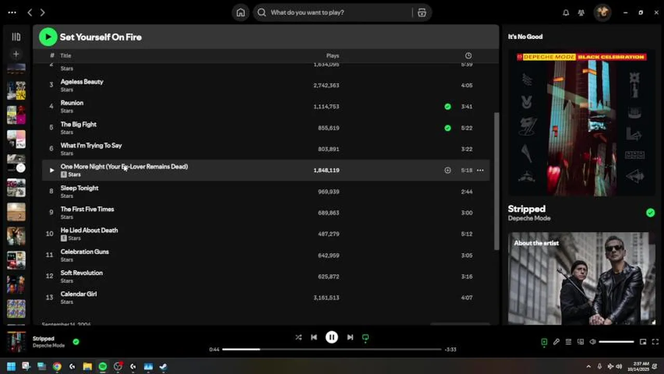This screenshot has width=664, height=374.
Task: Sort by duration clock icon header
Action: coord(468,56)
